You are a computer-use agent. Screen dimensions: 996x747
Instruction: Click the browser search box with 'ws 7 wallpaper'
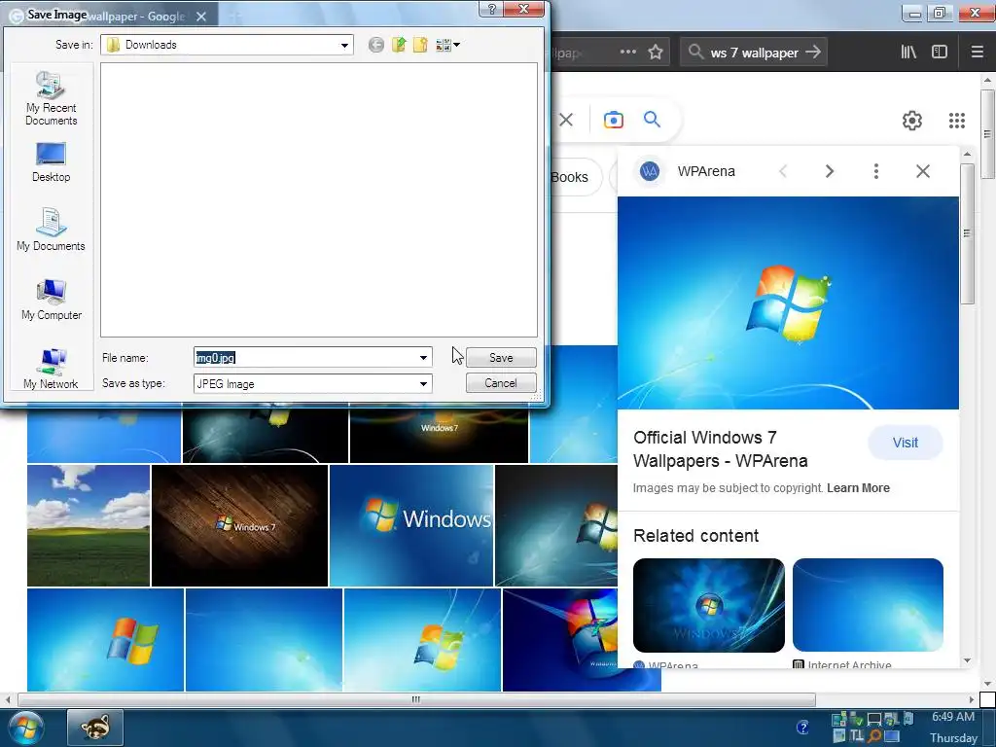point(755,53)
